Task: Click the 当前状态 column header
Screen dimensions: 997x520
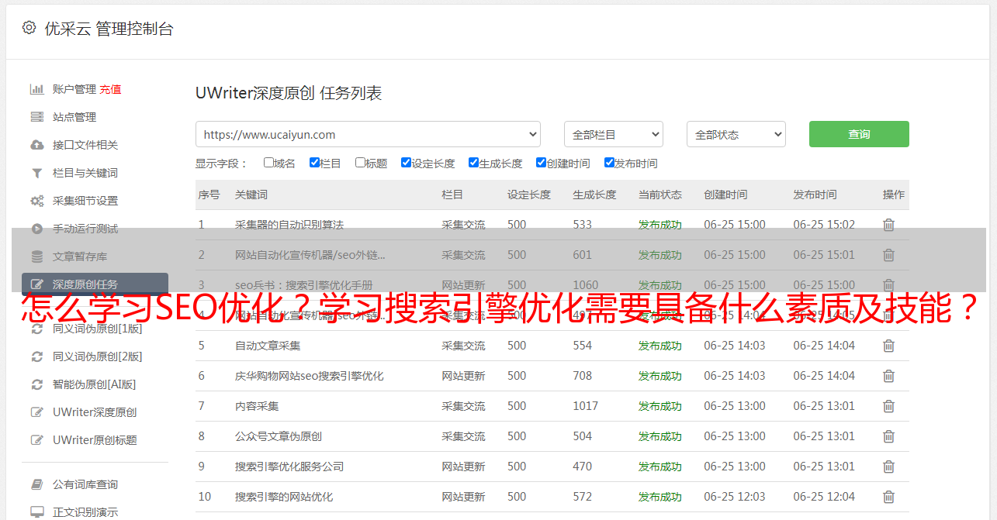Action: [660, 195]
